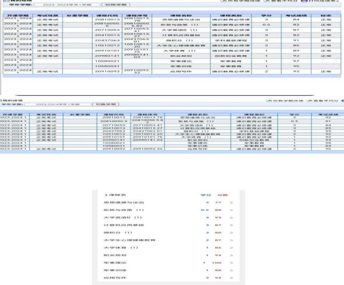Click 学分 column header in middle table

coord(295,115)
